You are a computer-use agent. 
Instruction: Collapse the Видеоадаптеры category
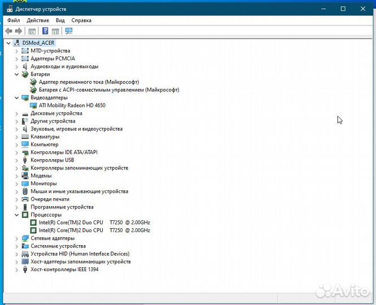click(x=16, y=98)
